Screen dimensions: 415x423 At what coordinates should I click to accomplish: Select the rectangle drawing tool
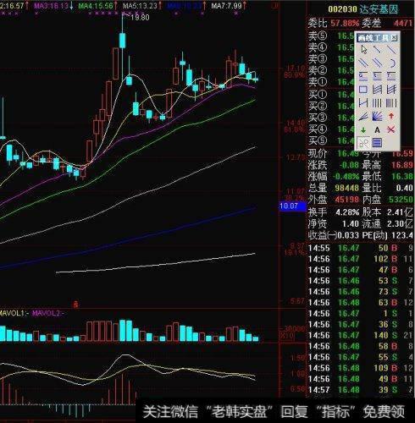coord(363,90)
